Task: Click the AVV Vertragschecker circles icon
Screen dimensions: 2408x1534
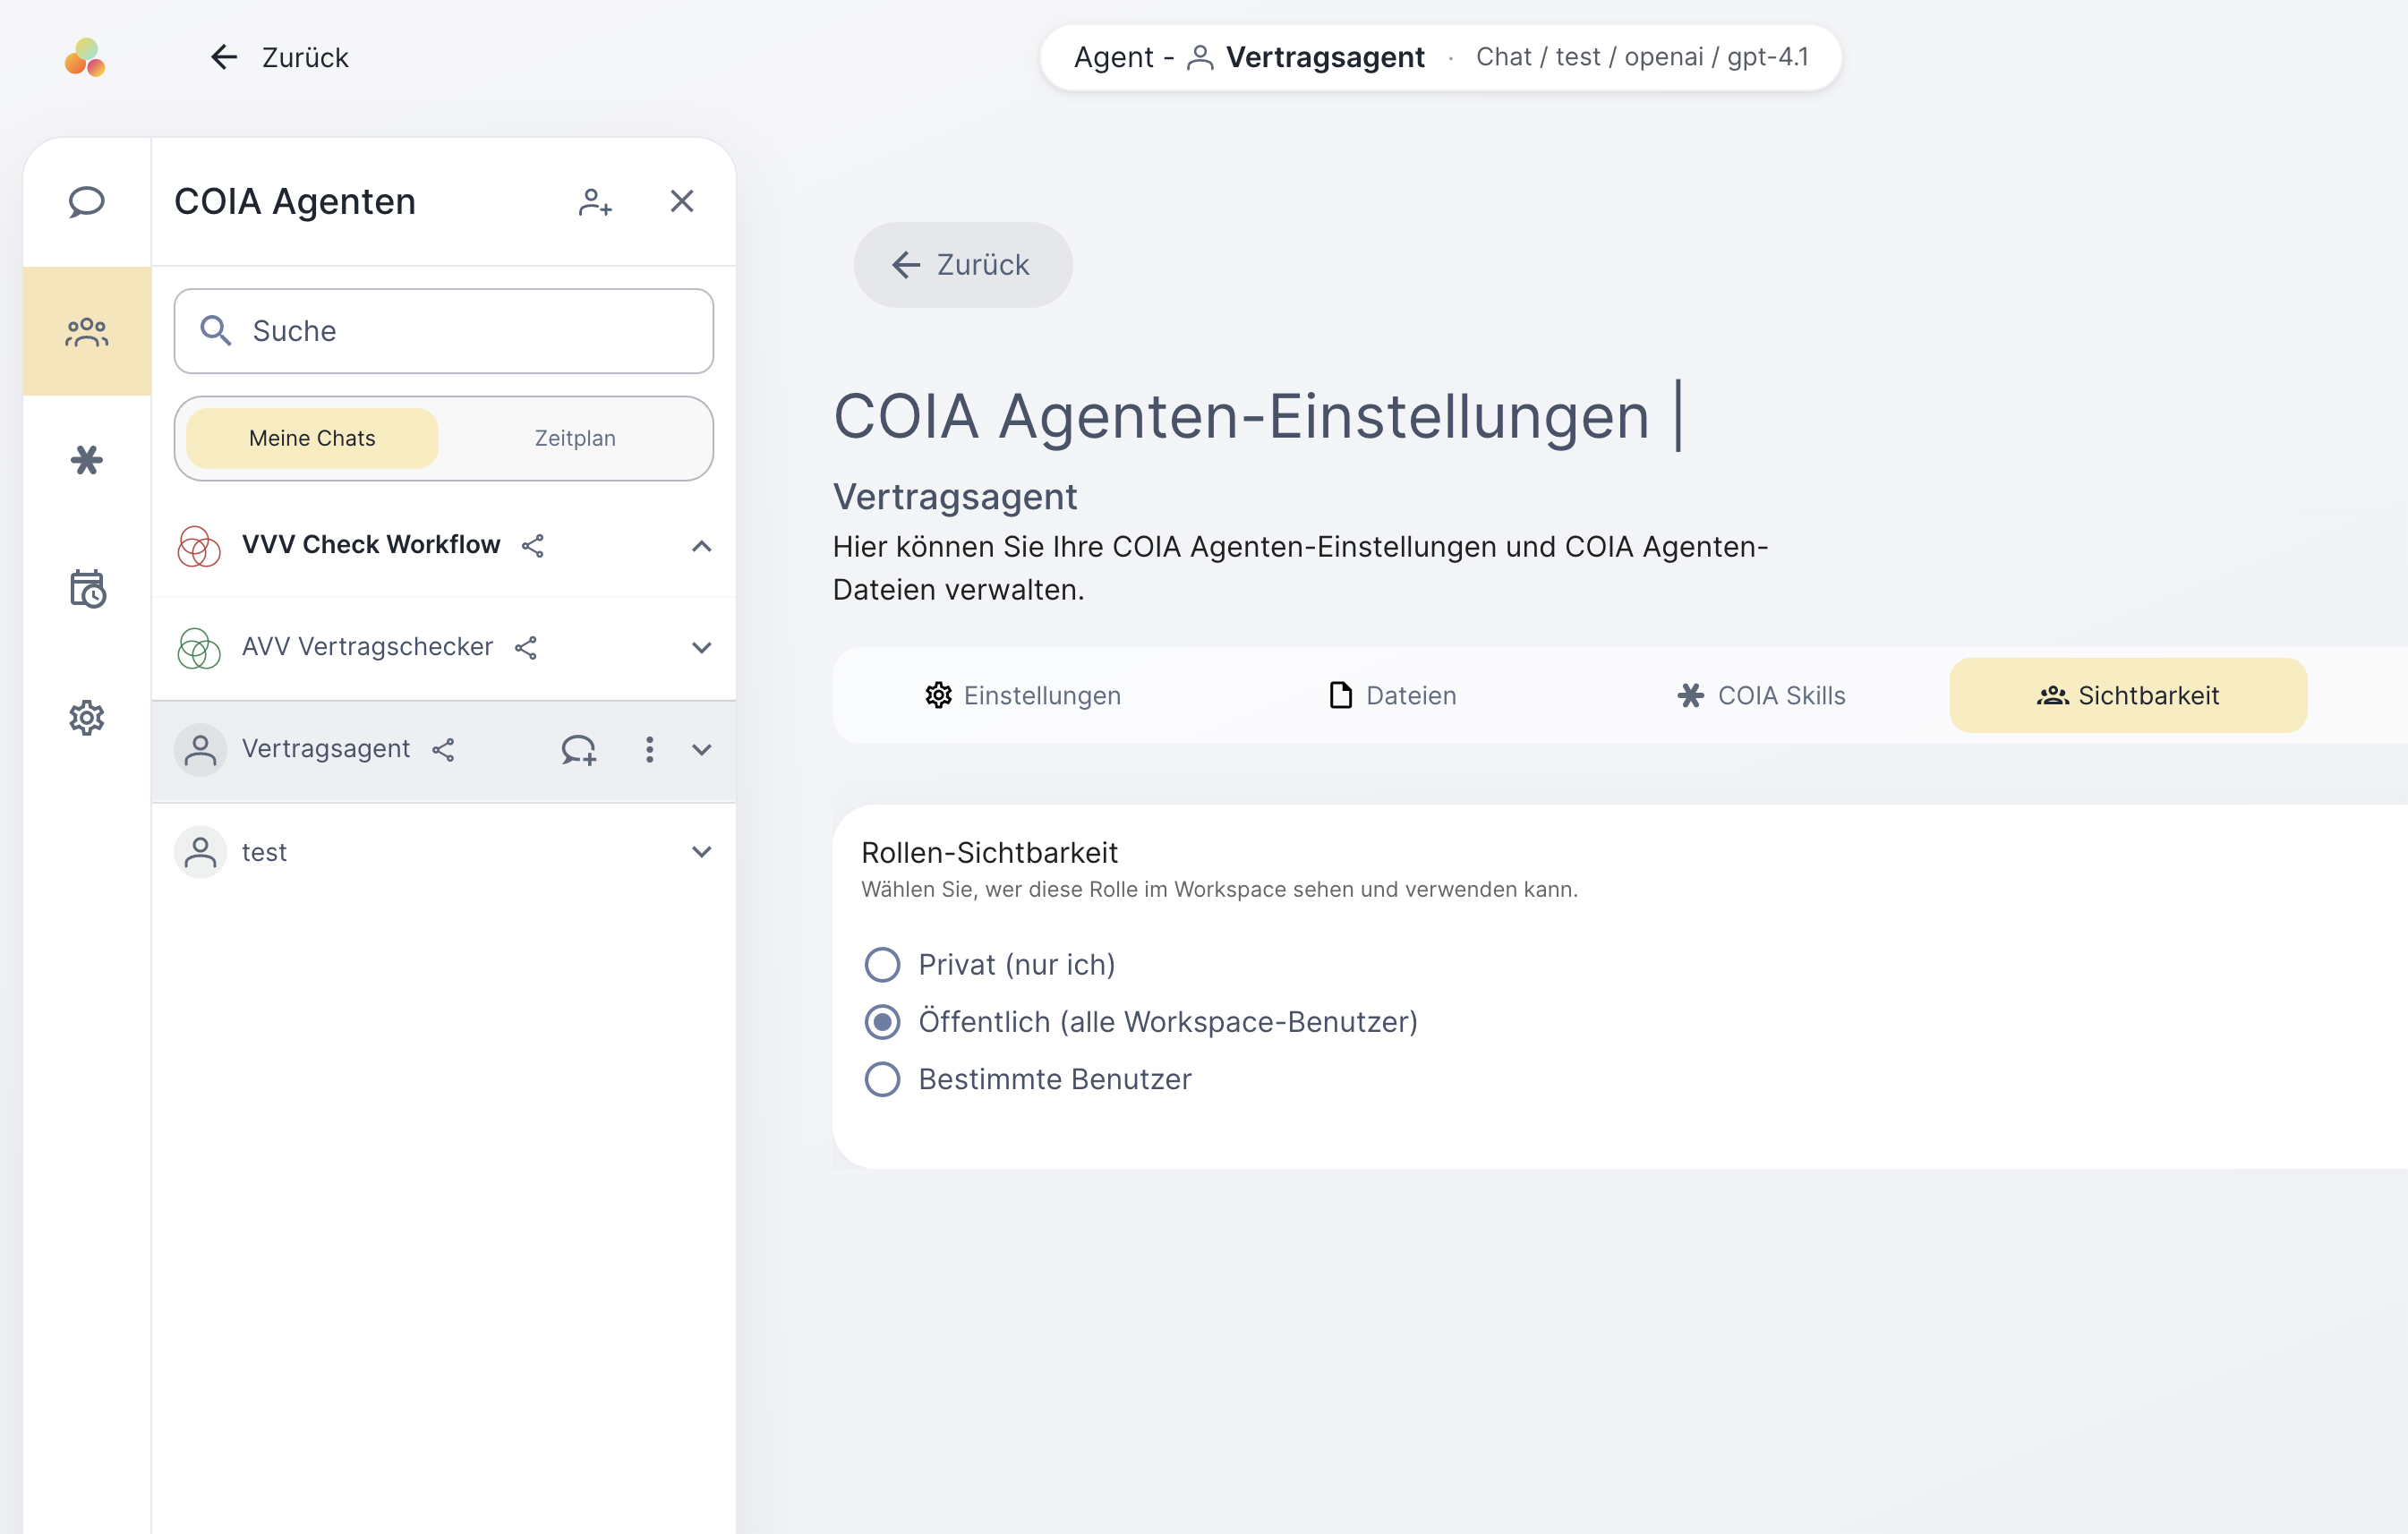Action: point(199,648)
